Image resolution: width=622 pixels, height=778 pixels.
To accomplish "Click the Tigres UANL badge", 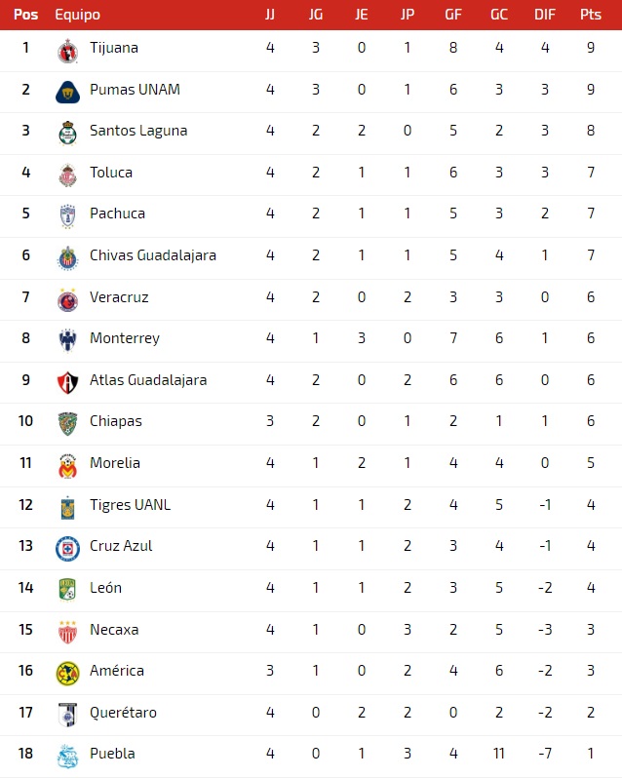I will pyautogui.click(x=67, y=508).
